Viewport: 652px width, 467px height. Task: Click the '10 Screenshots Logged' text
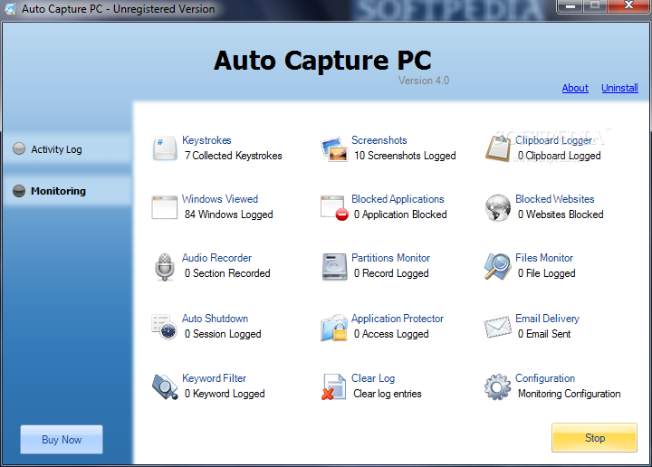tap(405, 156)
